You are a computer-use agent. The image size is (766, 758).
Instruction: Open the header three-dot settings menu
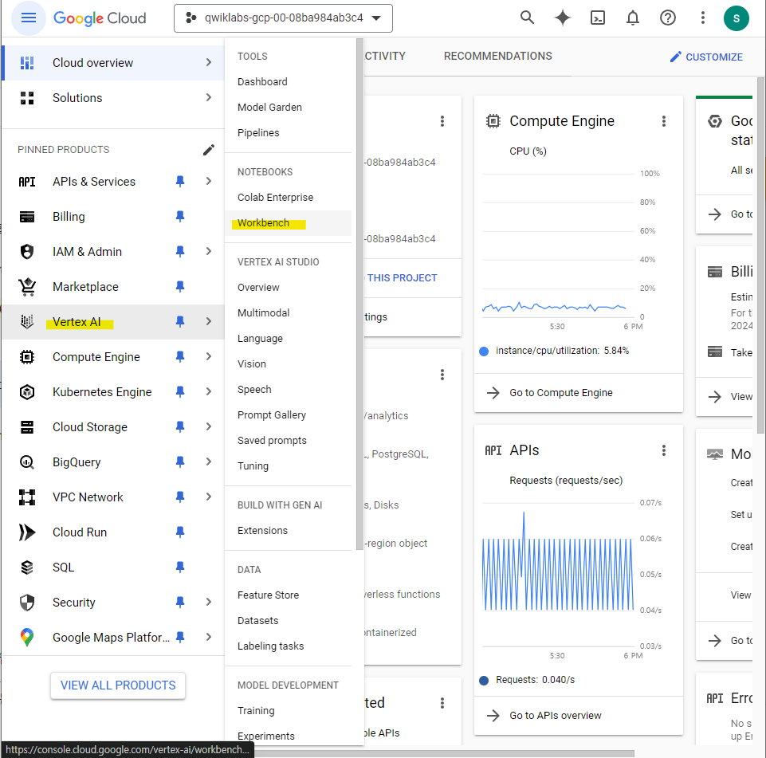coord(702,18)
